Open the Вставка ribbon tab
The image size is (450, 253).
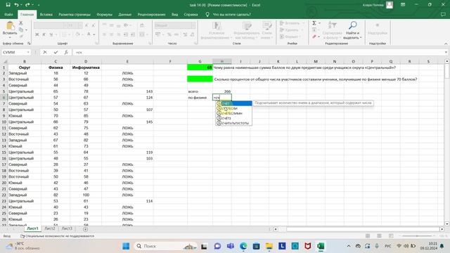click(46, 14)
